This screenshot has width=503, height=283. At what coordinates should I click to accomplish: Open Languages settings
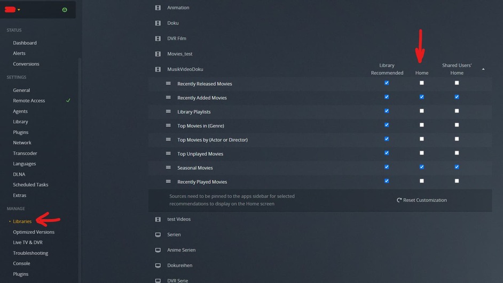coord(25,164)
